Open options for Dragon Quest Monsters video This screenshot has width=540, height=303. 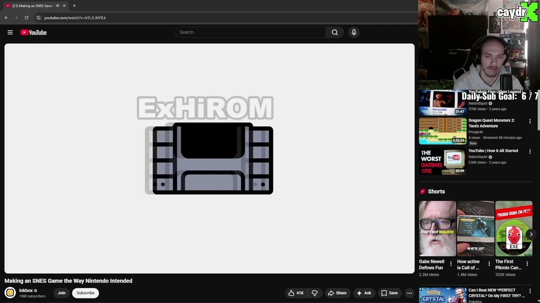tap(530, 121)
